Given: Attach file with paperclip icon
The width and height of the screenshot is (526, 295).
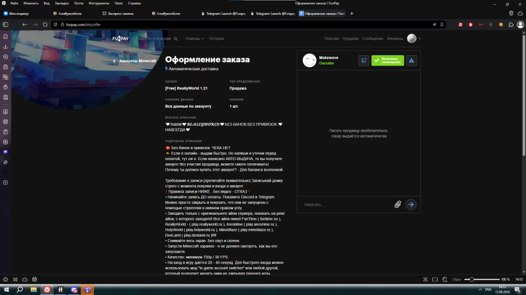Looking at the screenshot, I should click(398, 205).
